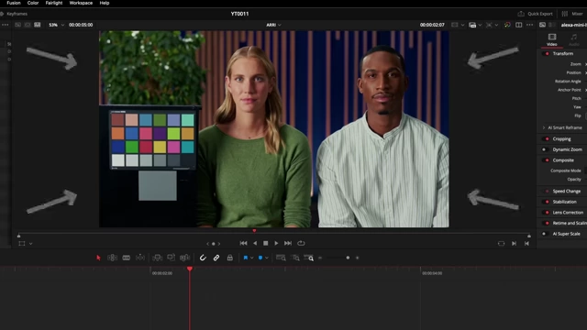The image size is (587, 330).
Task: Open viewer options three-dot menu on right
Action: tap(529, 25)
